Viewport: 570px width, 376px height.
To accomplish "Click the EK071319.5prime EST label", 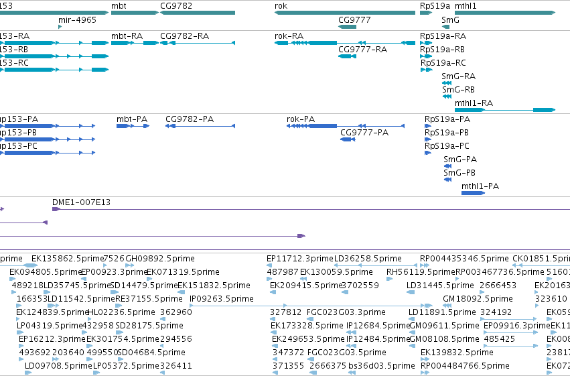I will point(183,272).
